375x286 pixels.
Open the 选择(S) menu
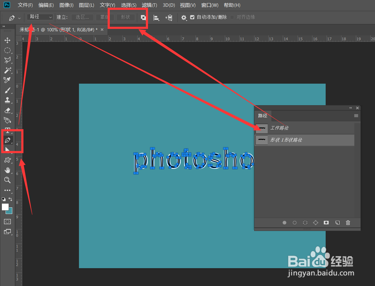[129, 5]
